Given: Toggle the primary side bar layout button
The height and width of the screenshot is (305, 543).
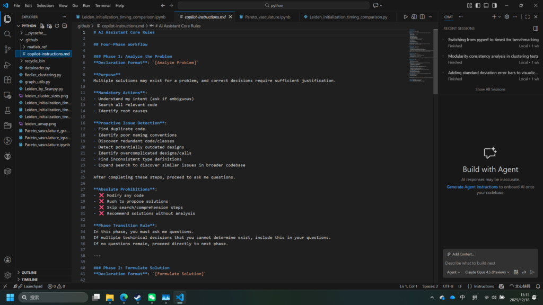Looking at the screenshot, I should [x=478, y=5].
